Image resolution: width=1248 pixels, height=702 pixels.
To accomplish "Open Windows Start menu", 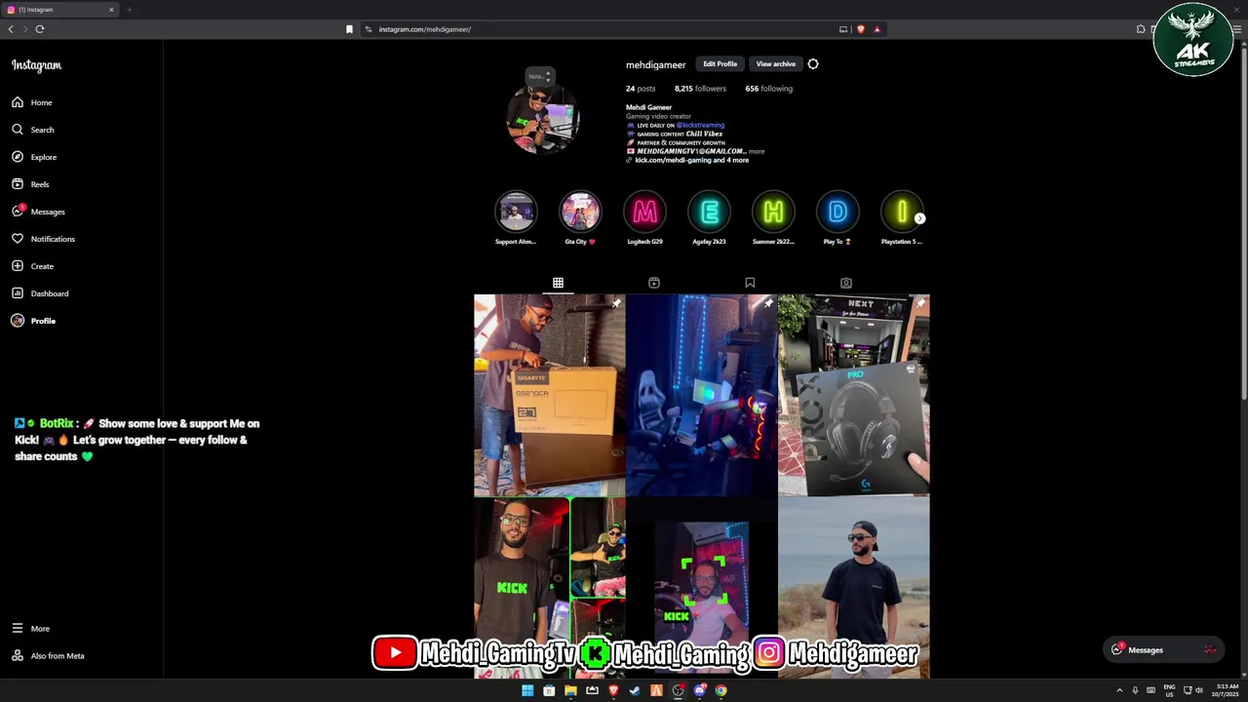I will point(527,690).
